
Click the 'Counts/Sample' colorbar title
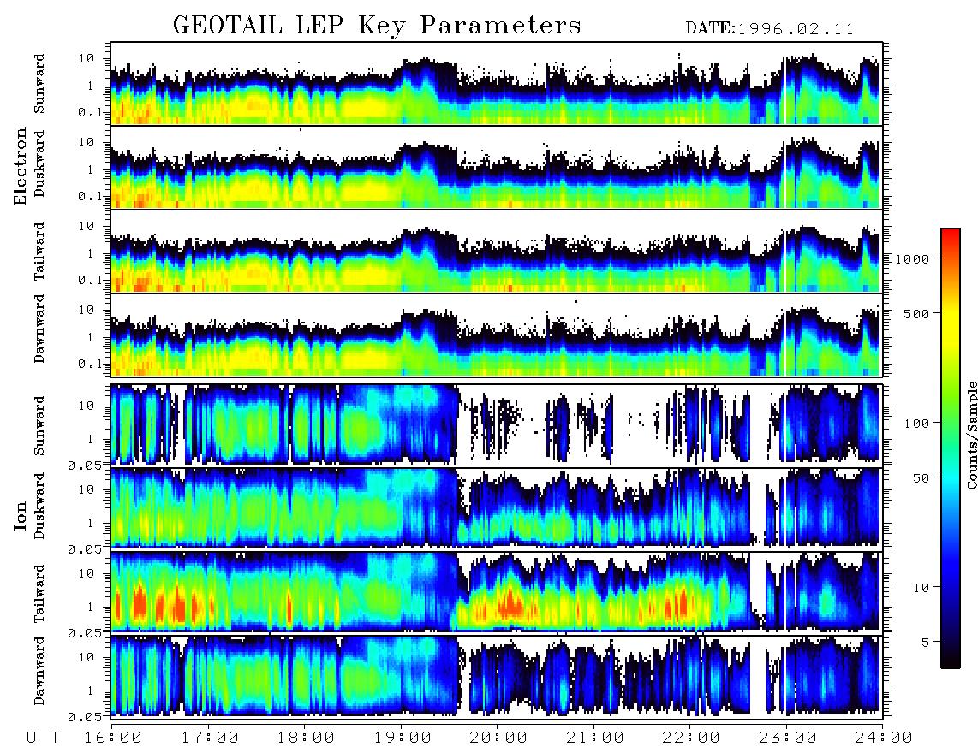pos(971,436)
